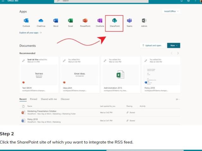Open the Teams app icon

click(x=129, y=20)
